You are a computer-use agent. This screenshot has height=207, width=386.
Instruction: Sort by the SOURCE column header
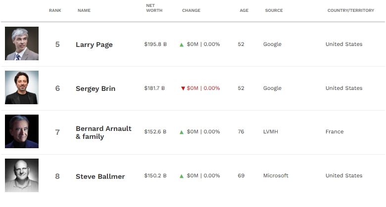(x=274, y=10)
